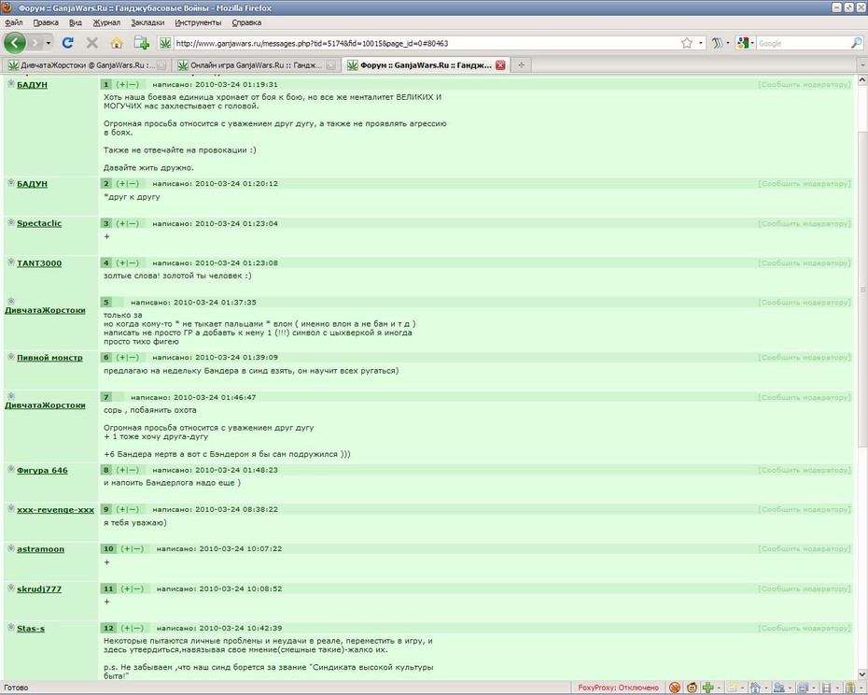Click the user icon beside Пивной монстр
The width and height of the screenshot is (868, 695).
[11, 356]
